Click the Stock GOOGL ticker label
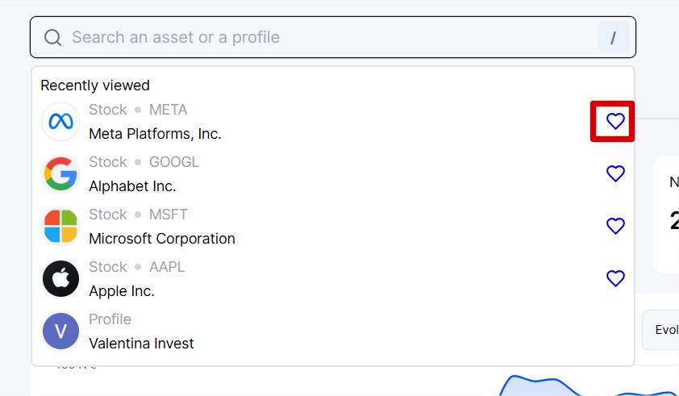Viewport: 679px width, 396px height. [144, 162]
